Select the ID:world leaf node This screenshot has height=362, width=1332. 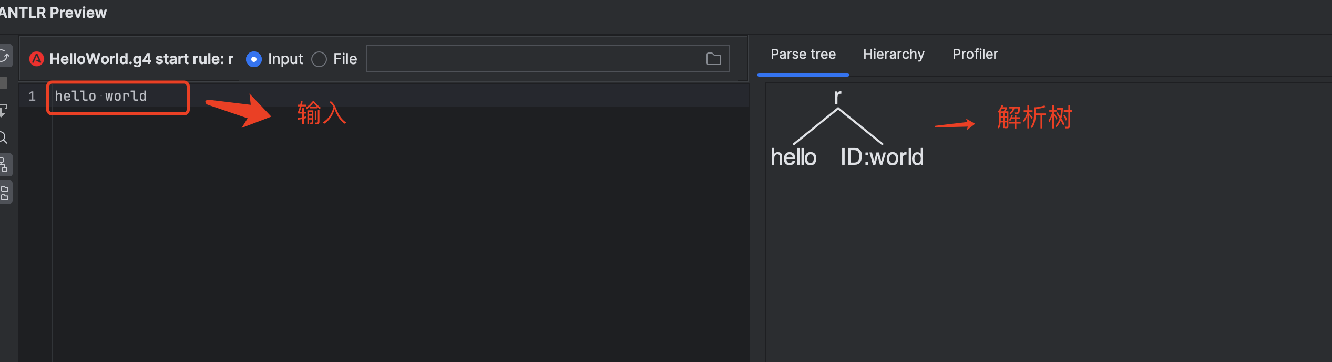click(882, 157)
